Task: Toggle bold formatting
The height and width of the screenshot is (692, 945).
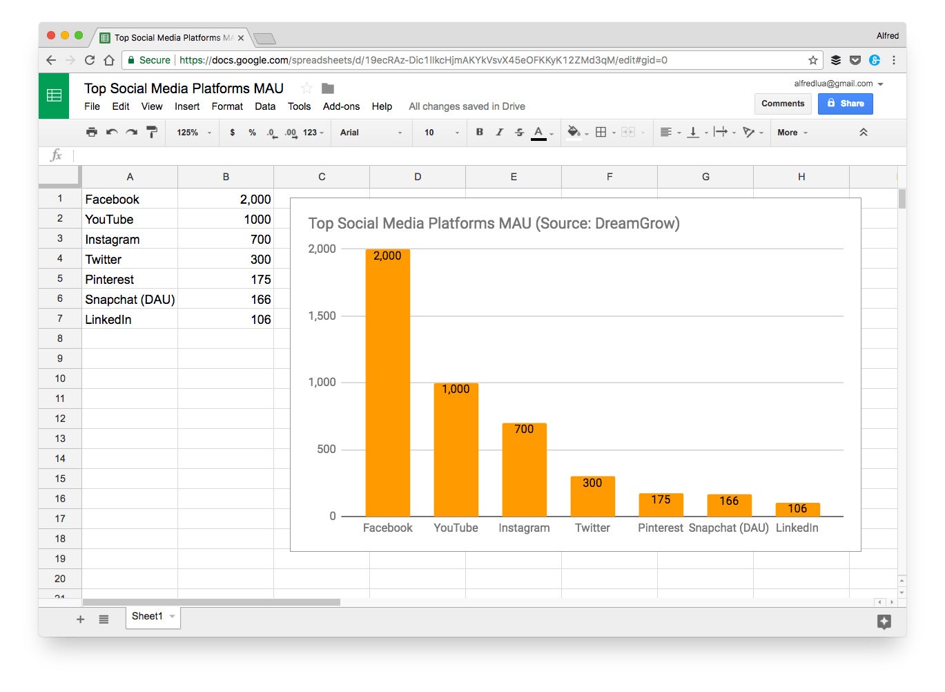Action: [x=480, y=132]
